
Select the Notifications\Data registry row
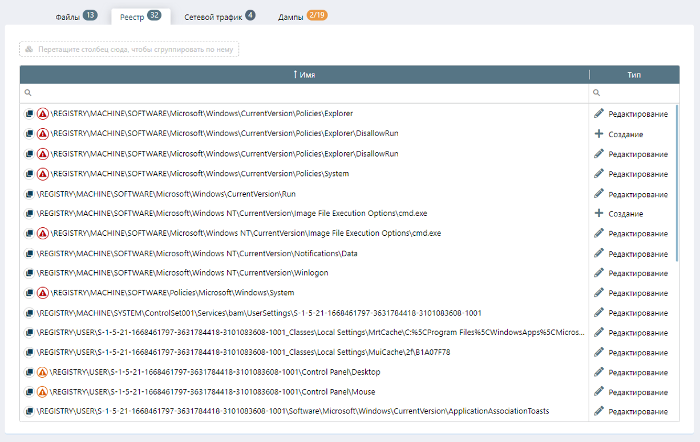coord(197,253)
